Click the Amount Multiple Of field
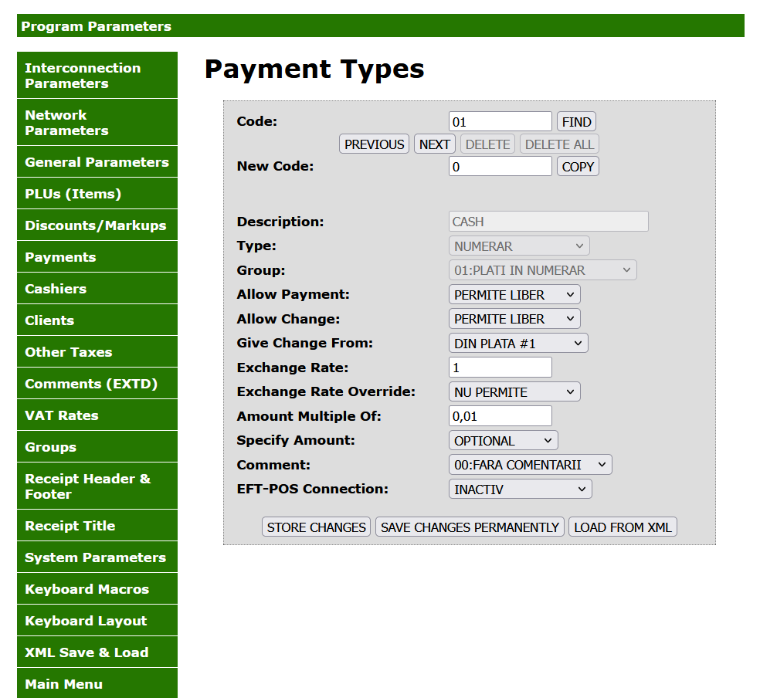Viewport: 760px width, 698px height. pyautogui.click(x=500, y=416)
